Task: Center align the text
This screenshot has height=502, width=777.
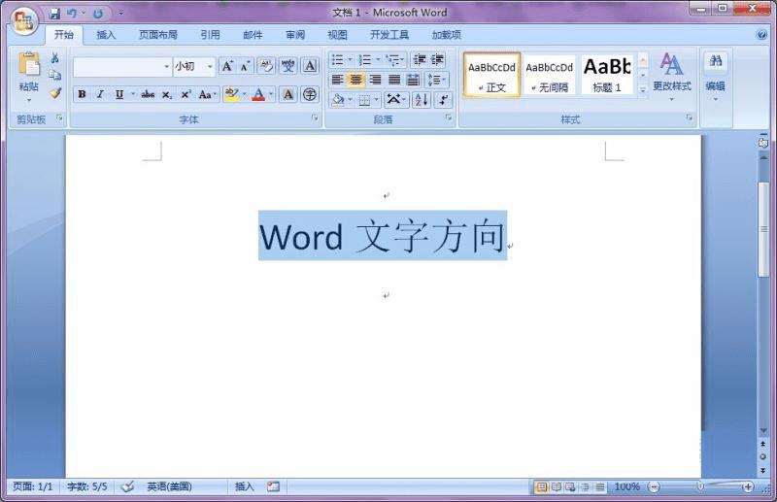Action: coord(355,80)
